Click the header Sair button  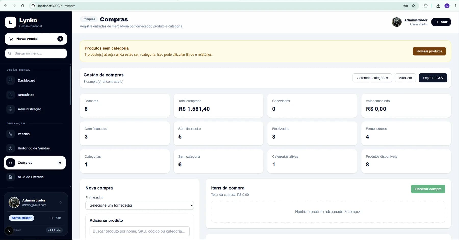pos(441,22)
